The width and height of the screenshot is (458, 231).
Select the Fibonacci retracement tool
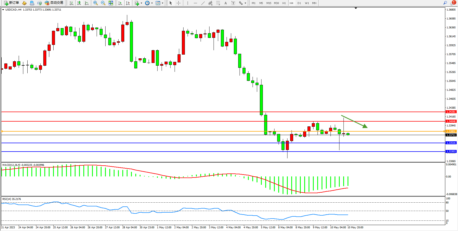pyautogui.click(x=218, y=3)
